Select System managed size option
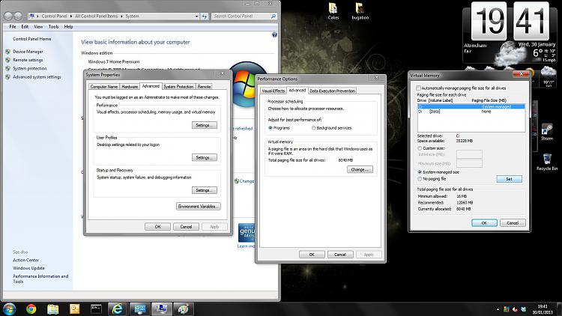Viewport: 562px width, 316px height. click(x=420, y=172)
